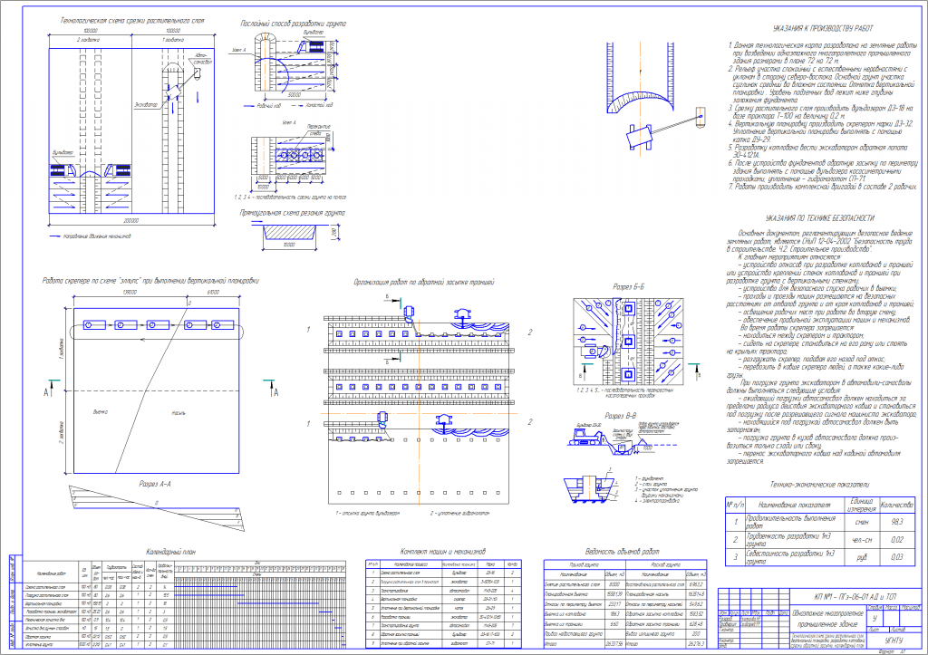Click the table title 'Календарный план'

coord(170,552)
